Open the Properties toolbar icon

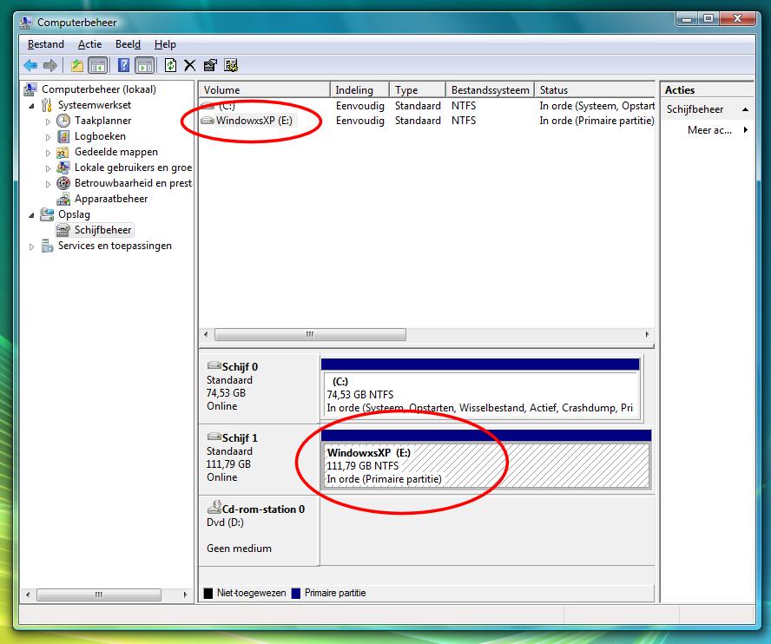click(210, 65)
